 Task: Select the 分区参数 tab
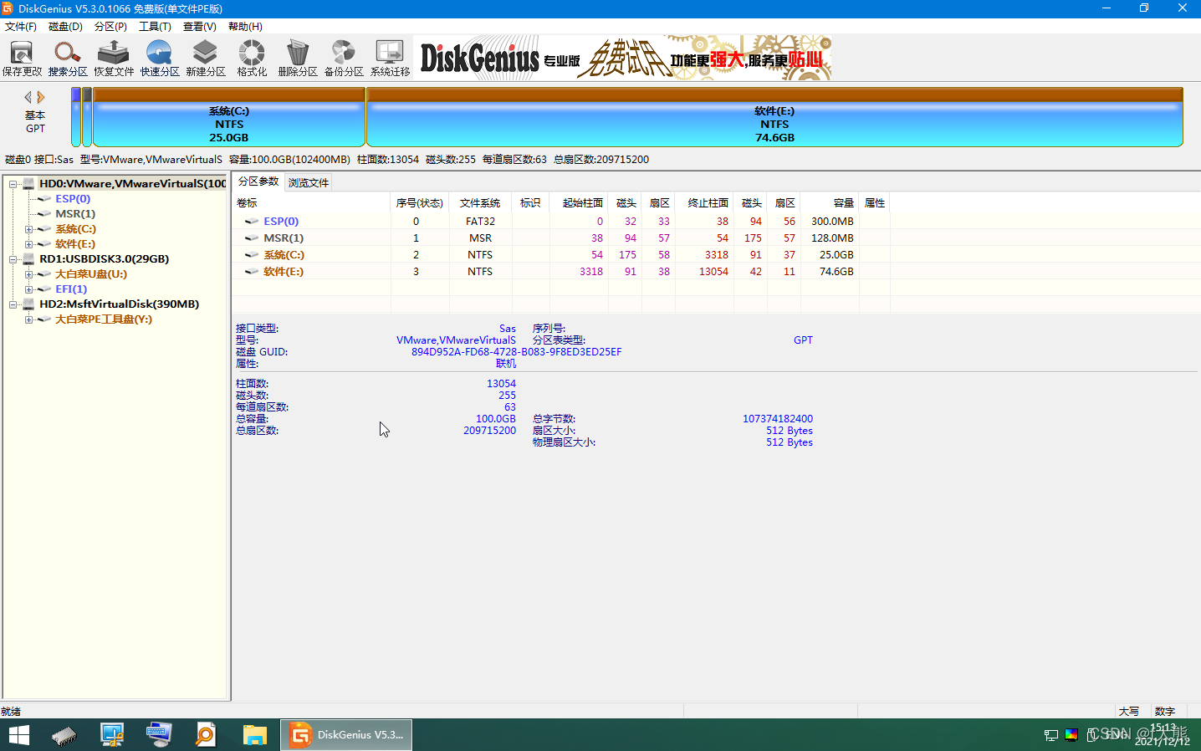point(258,181)
